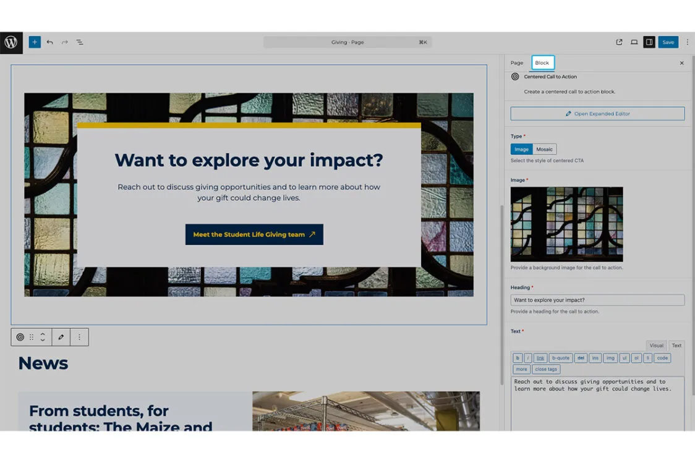This screenshot has width=695, height=463.
Task: Click Open Expanded Editor button
Action: click(x=597, y=113)
